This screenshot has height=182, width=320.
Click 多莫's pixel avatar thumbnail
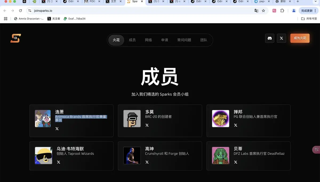point(132,119)
